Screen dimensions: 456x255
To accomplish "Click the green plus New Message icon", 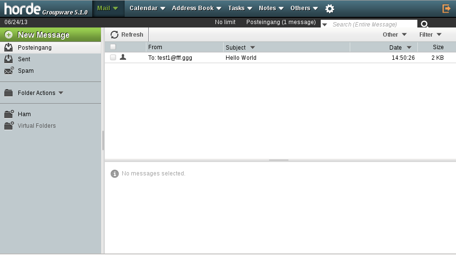I will (x=9, y=35).
